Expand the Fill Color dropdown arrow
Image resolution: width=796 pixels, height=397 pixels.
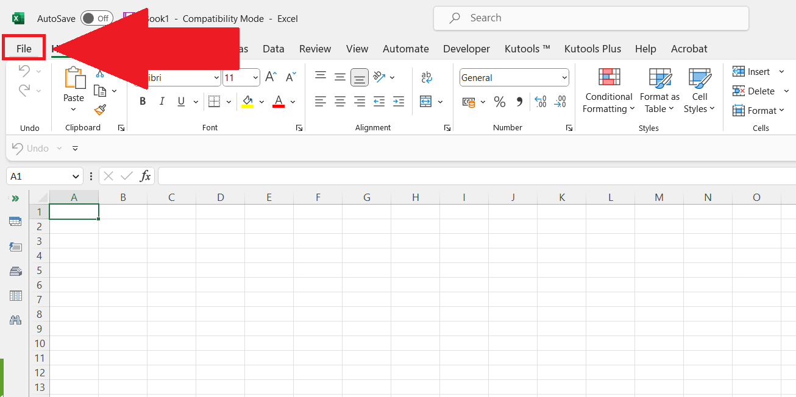262,101
